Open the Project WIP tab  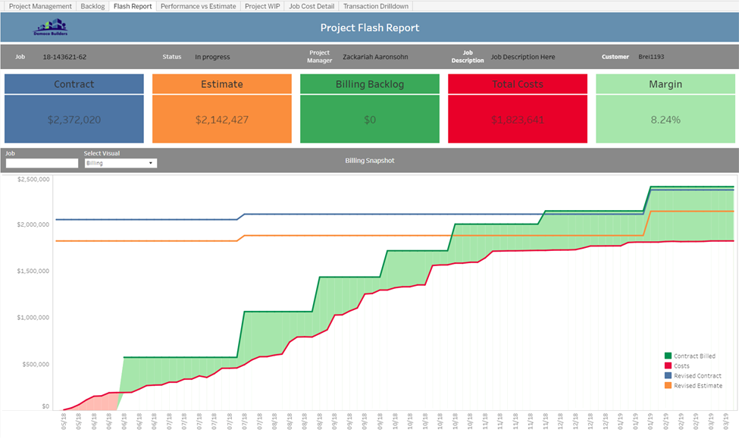point(261,5)
